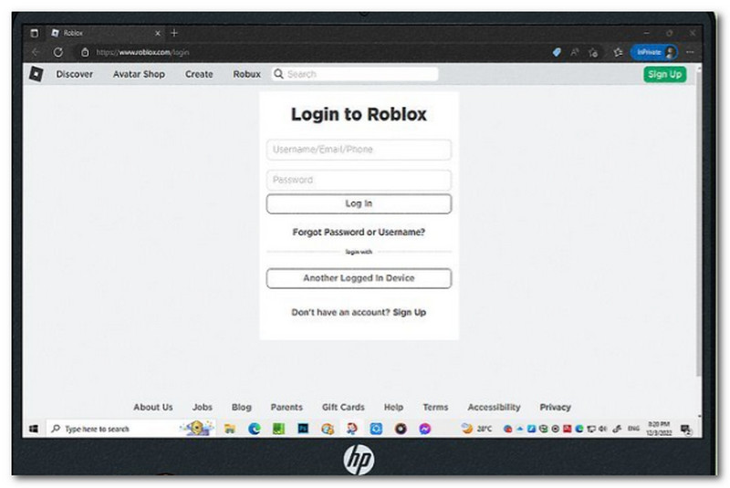Click the blue shopping tag icon in address bar

(x=557, y=52)
